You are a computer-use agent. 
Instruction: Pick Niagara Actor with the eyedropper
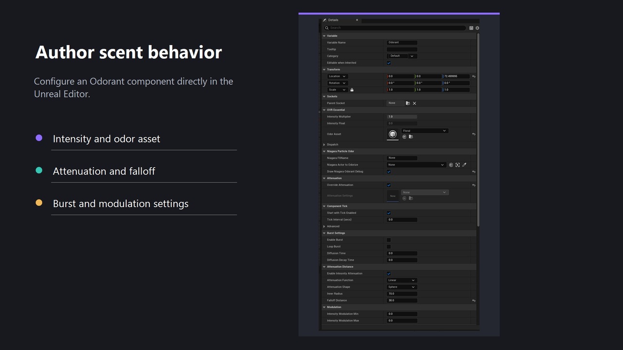click(x=464, y=165)
